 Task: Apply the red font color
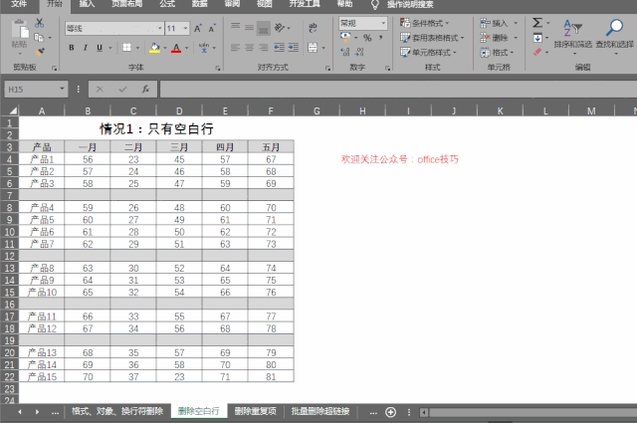pos(176,48)
